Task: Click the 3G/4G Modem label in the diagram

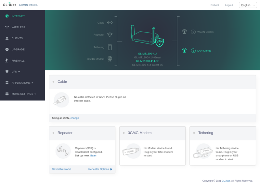Action: [x=96, y=59]
